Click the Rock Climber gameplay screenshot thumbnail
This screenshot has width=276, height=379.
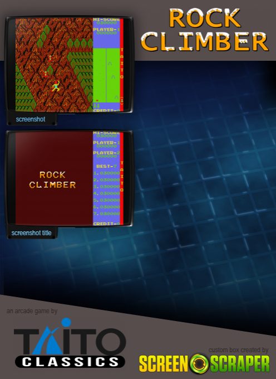[69, 65]
